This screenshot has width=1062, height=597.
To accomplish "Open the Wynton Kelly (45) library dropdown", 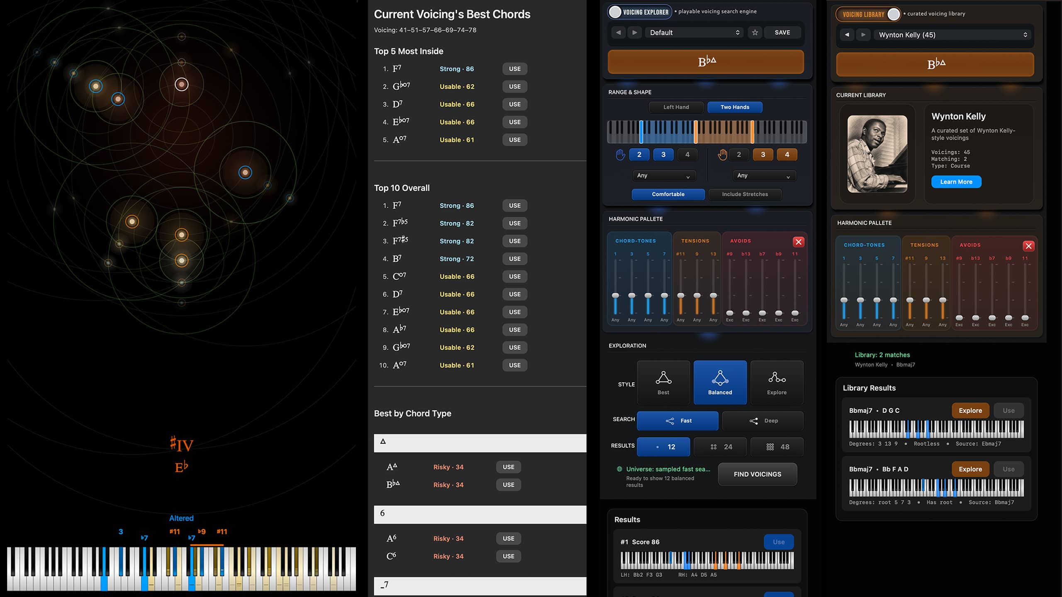I will (x=952, y=35).
